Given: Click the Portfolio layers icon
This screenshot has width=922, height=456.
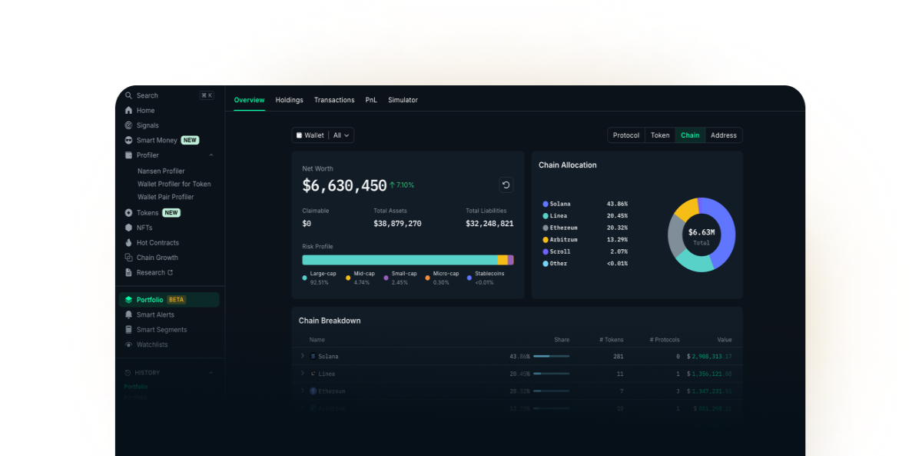Looking at the screenshot, I should pyautogui.click(x=128, y=300).
